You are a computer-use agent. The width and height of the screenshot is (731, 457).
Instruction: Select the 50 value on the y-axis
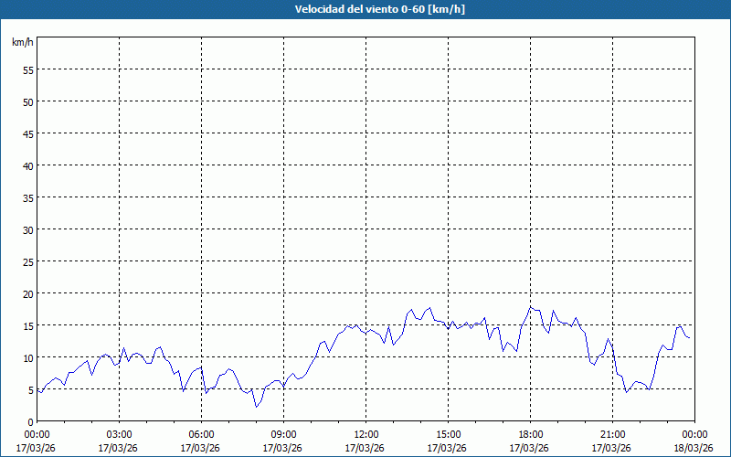(27, 101)
